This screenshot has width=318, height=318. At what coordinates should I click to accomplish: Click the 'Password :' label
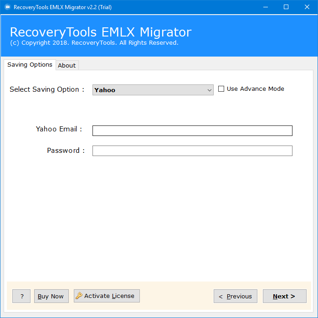66,151
